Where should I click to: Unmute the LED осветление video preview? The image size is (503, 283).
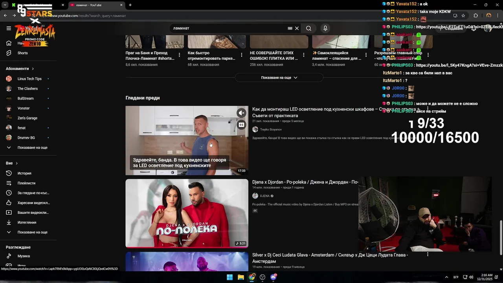click(x=241, y=113)
